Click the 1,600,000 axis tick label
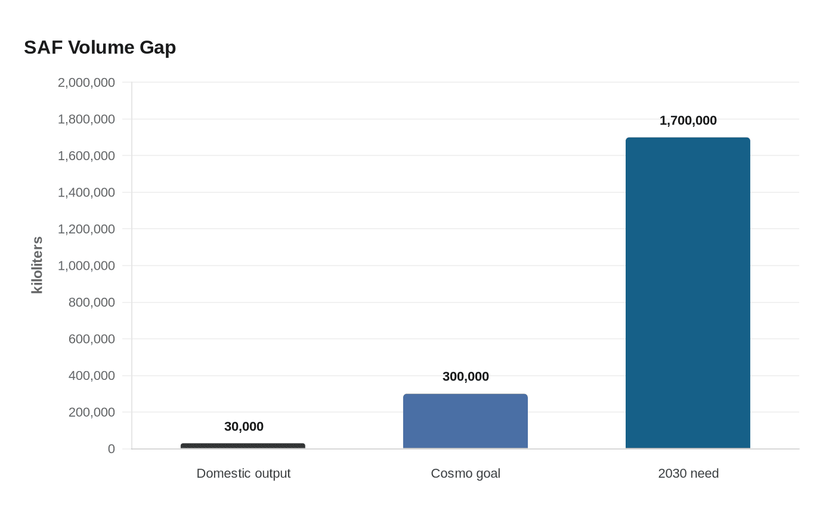The height and width of the screenshot is (524, 835). tap(86, 155)
